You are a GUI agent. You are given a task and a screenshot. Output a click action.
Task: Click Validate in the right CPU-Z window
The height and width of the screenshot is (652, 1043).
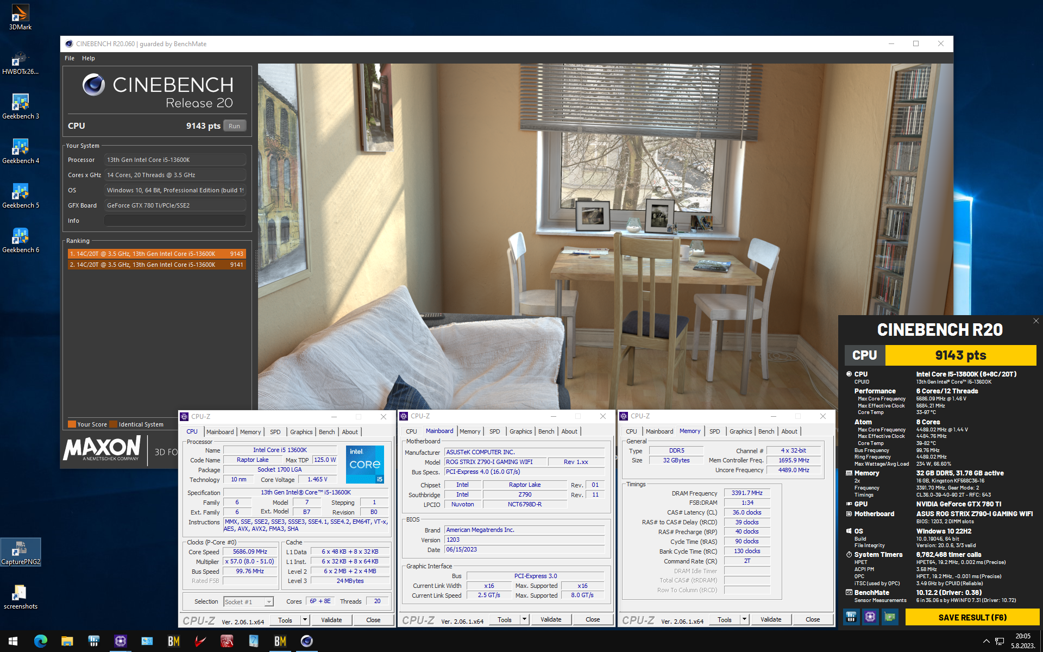771,619
